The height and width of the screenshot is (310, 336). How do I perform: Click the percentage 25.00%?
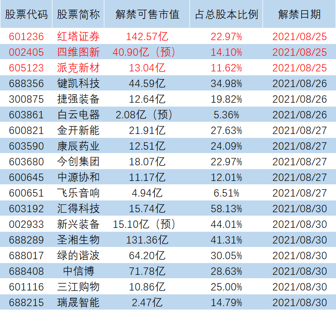point(226,287)
